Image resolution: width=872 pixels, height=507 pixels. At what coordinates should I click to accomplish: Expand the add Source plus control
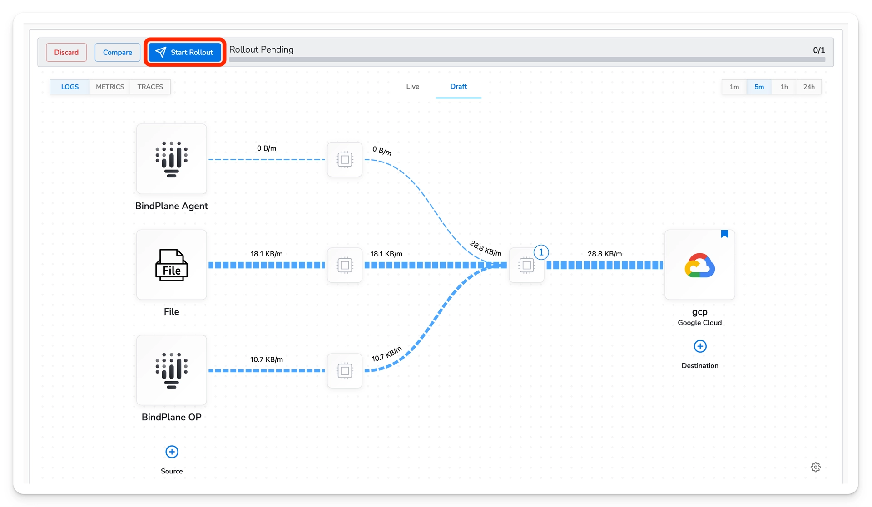coord(171,452)
